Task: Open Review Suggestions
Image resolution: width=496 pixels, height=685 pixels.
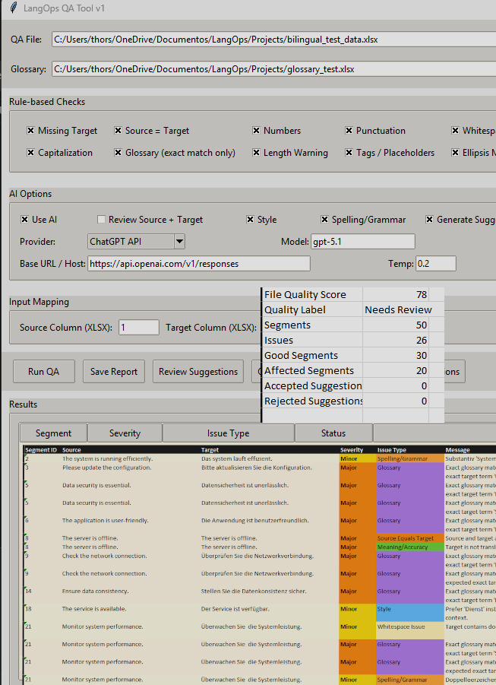Action: (197, 372)
